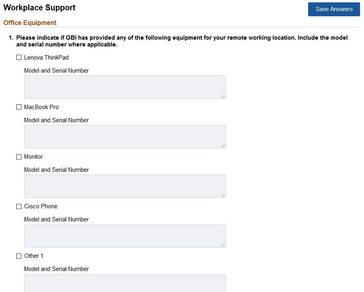Mark the Other 1 checkbox
364x292 pixels.
[x=19, y=255]
